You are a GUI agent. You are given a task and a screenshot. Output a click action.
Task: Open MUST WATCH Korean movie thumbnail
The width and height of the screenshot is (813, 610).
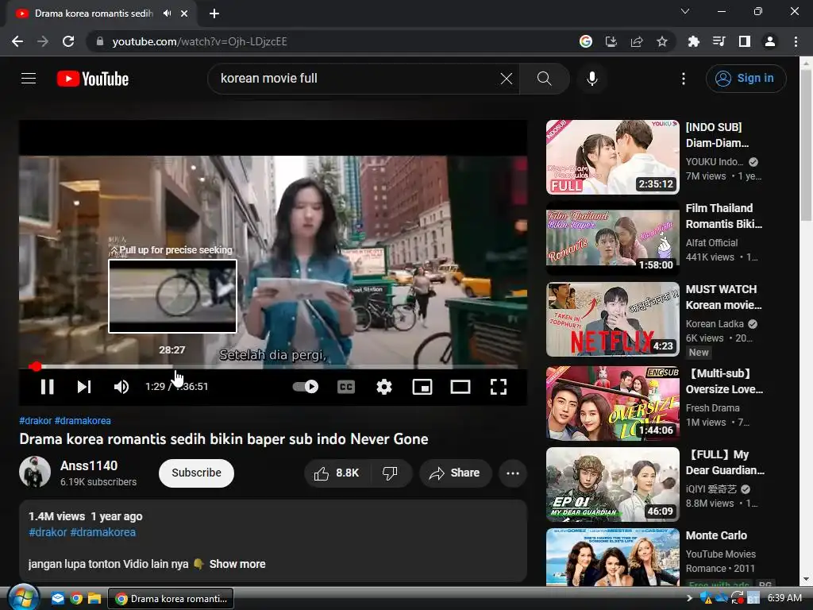pyautogui.click(x=612, y=319)
